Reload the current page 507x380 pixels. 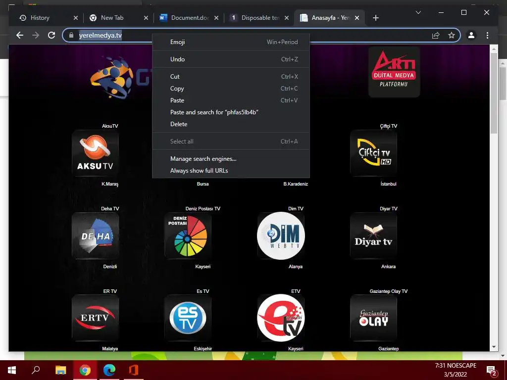(x=51, y=35)
